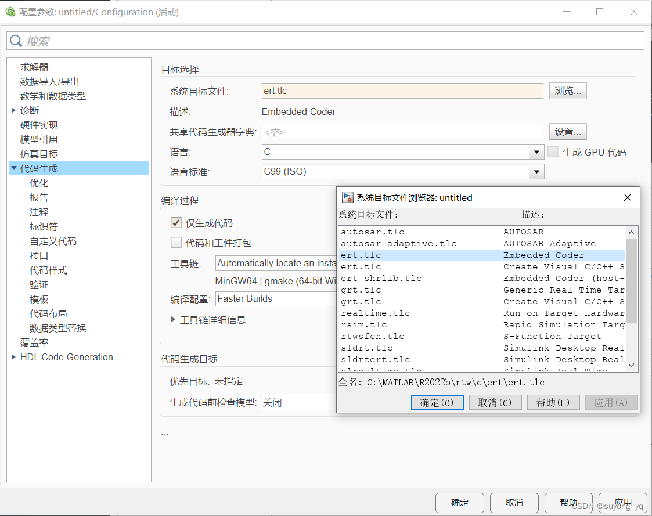This screenshot has height=516, width=652.
Task: Enable the 代码和工件打包 checkbox
Action: tap(176, 243)
